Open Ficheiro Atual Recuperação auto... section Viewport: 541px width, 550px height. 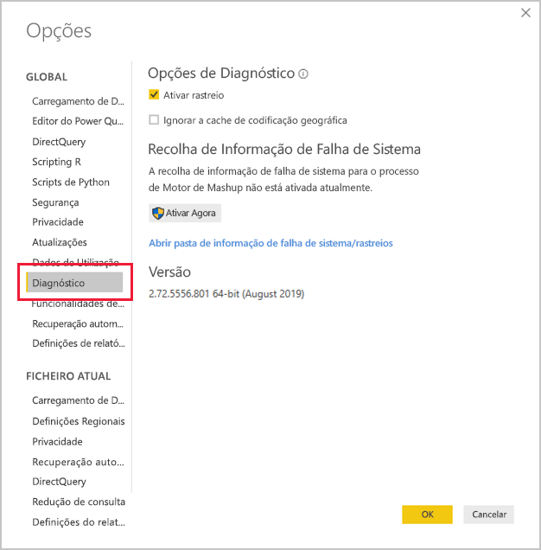click(78, 462)
